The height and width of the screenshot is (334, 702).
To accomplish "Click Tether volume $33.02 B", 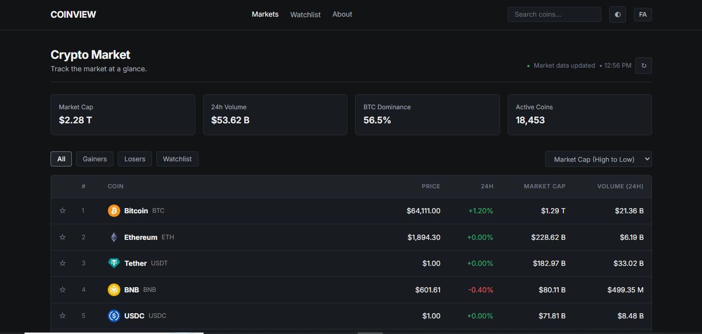I will tap(629, 263).
